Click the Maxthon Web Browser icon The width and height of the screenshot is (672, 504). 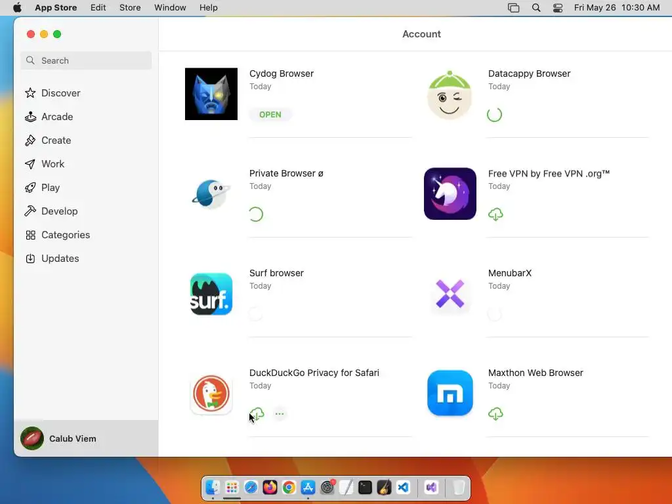pos(450,393)
